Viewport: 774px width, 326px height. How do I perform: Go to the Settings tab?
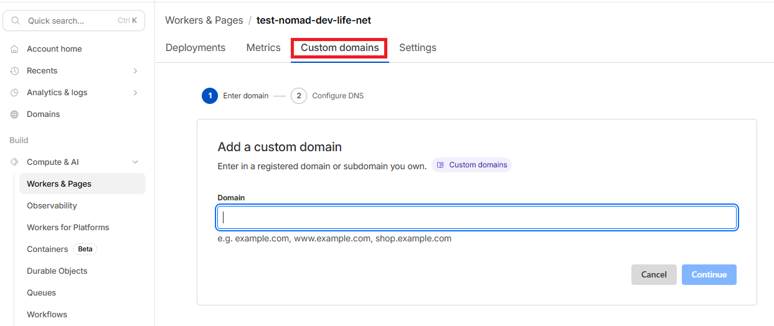417,48
